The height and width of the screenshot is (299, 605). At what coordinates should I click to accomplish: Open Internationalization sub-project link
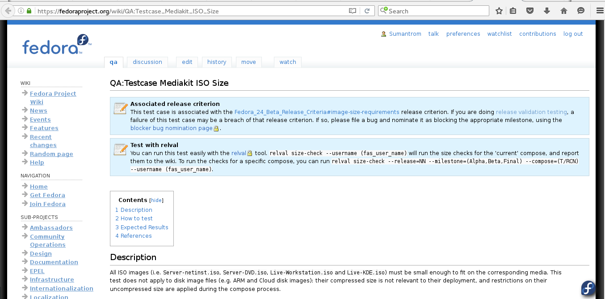[x=62, y=289]
